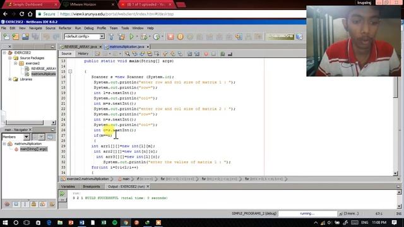Click exercise2.matrixmultiplication breadcrumb
This screenshot has height=227, width=404.
(88, 178)
